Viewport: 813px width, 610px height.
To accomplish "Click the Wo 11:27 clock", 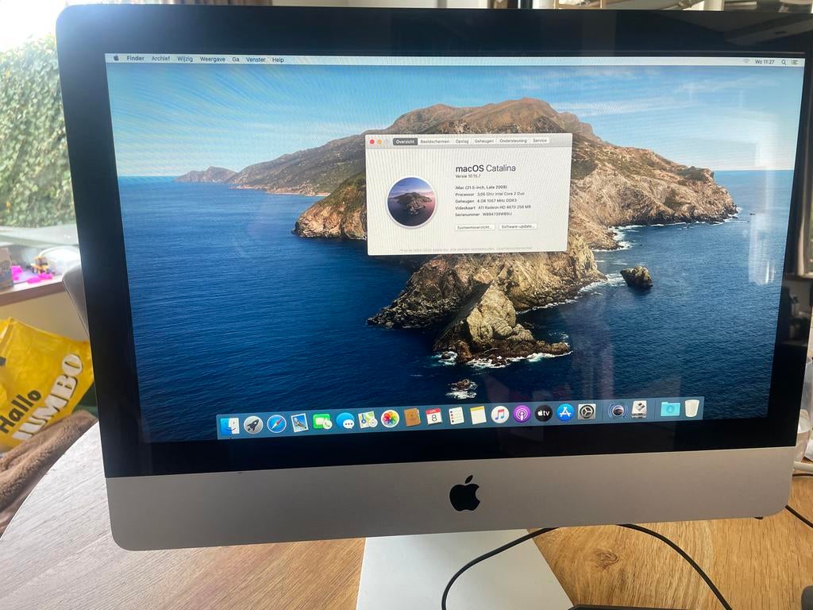I will (x=765, y=62).
